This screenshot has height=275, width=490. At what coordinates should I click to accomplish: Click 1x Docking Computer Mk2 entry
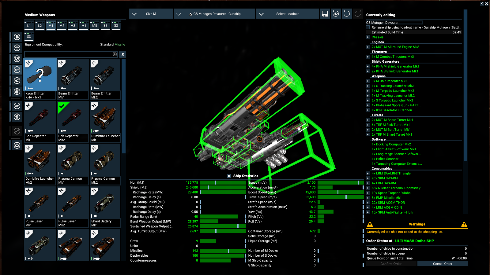391,144
